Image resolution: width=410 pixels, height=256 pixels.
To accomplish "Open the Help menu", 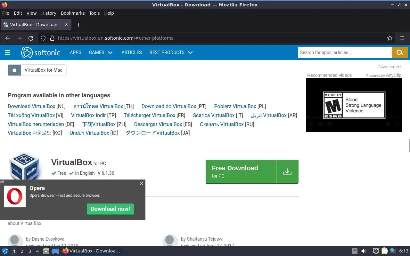I will (109, 13).
